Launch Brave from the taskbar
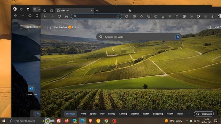Viewport: 221px width, 124px height. pos(90,121)
